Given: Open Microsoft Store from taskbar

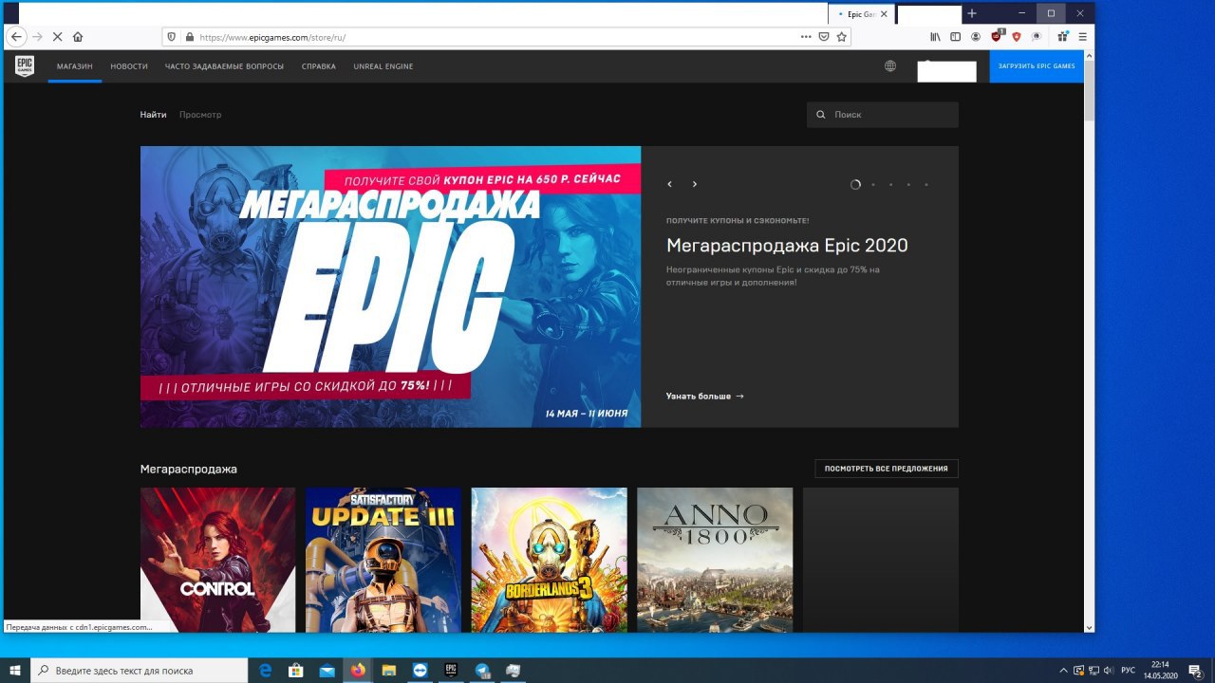Looking at the screenshot, I should click(x=296, y=670).
